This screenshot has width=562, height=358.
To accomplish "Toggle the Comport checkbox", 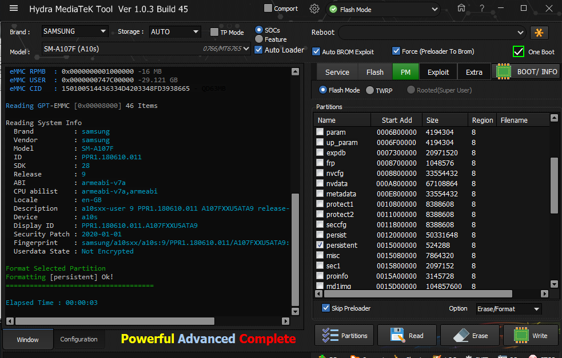I will 268,8.
